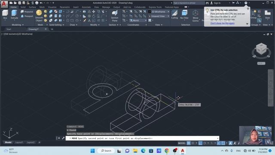
Task: Click the Windows taskbar Search box
Action: coord(106,151)
